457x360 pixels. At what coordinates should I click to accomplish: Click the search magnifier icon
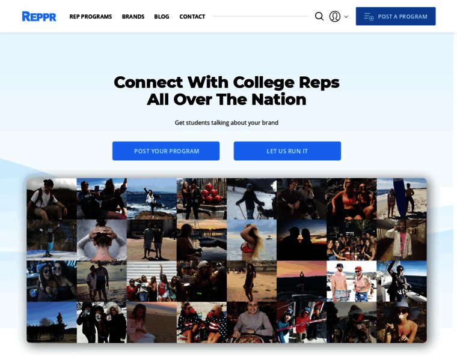click(319, 16)
